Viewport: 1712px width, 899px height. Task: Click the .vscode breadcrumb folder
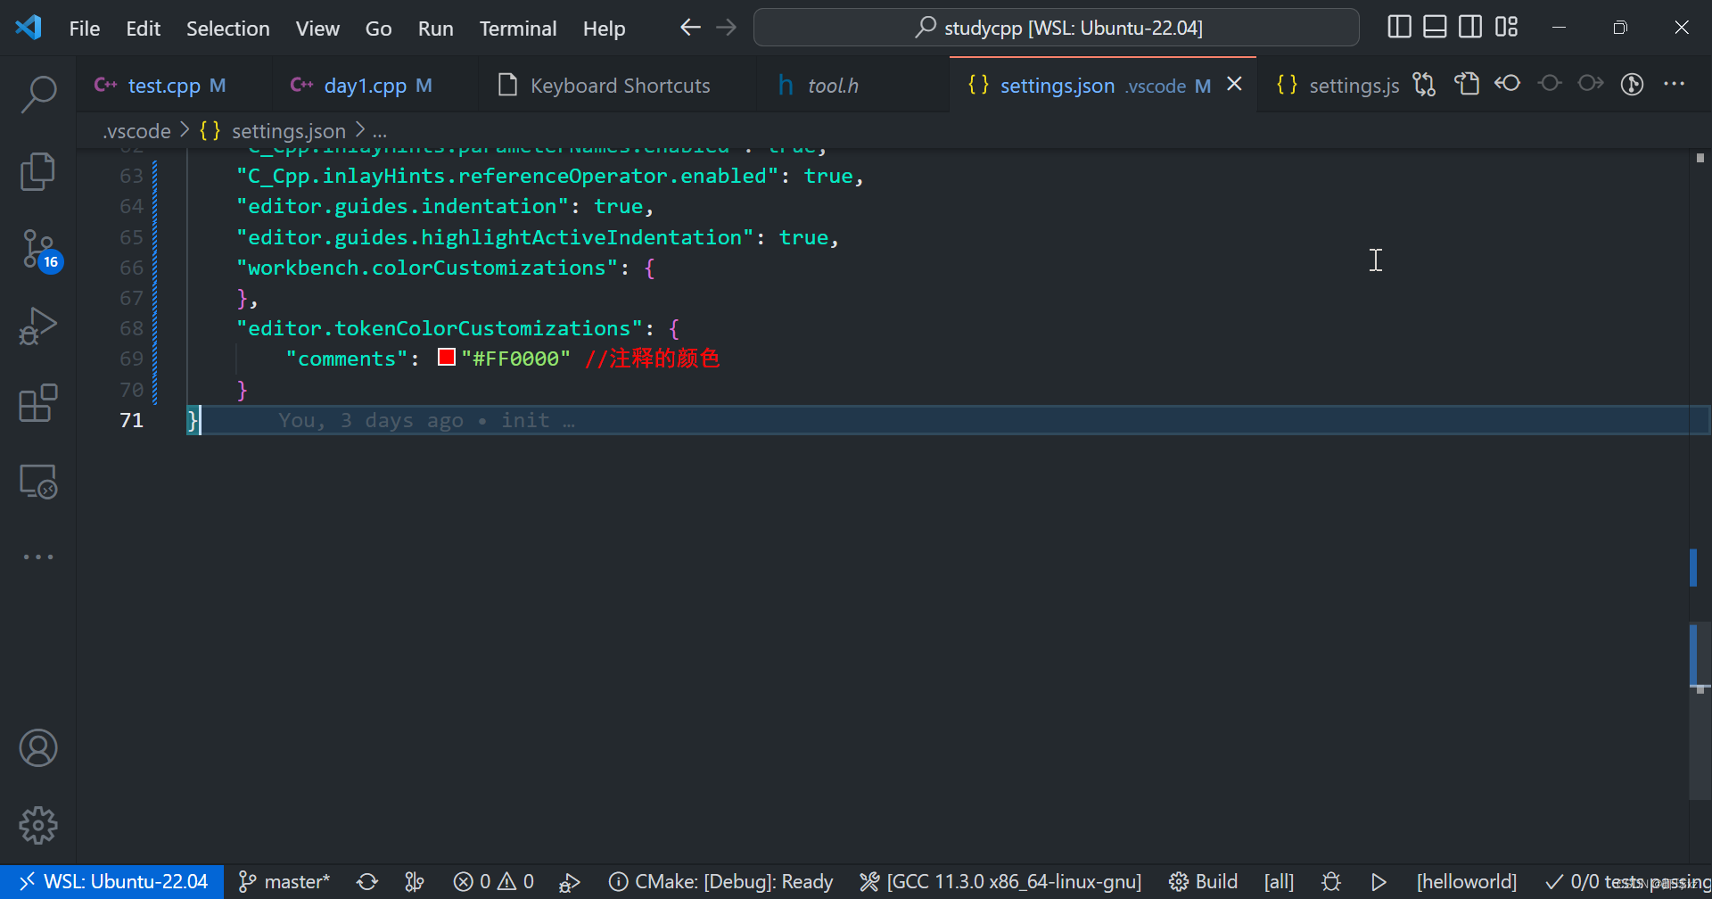coord(136,131)
